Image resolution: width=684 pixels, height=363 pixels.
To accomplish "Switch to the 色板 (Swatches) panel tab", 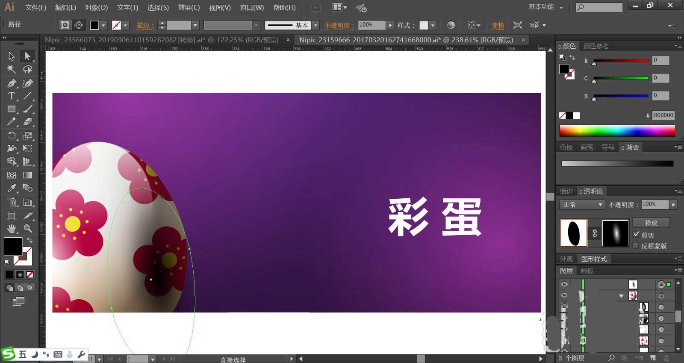I will click(566, 147).
